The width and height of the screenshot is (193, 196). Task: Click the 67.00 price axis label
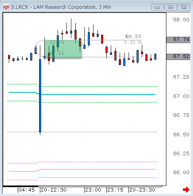tap(181, 96)
